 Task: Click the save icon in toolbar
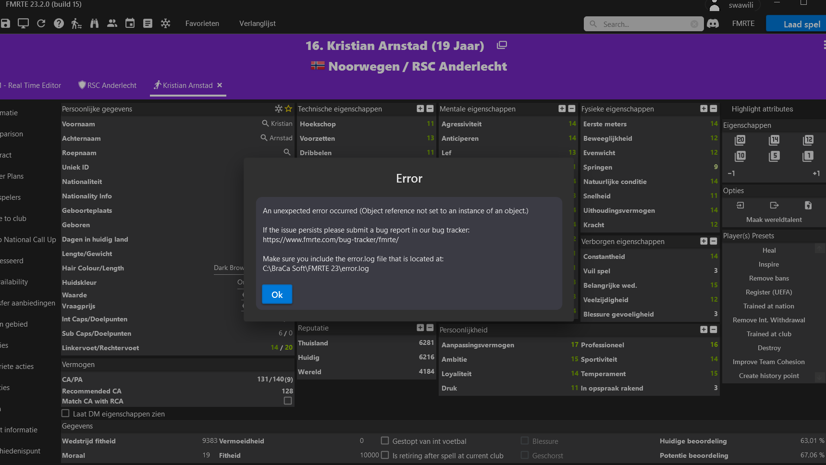tap(5, 24)
